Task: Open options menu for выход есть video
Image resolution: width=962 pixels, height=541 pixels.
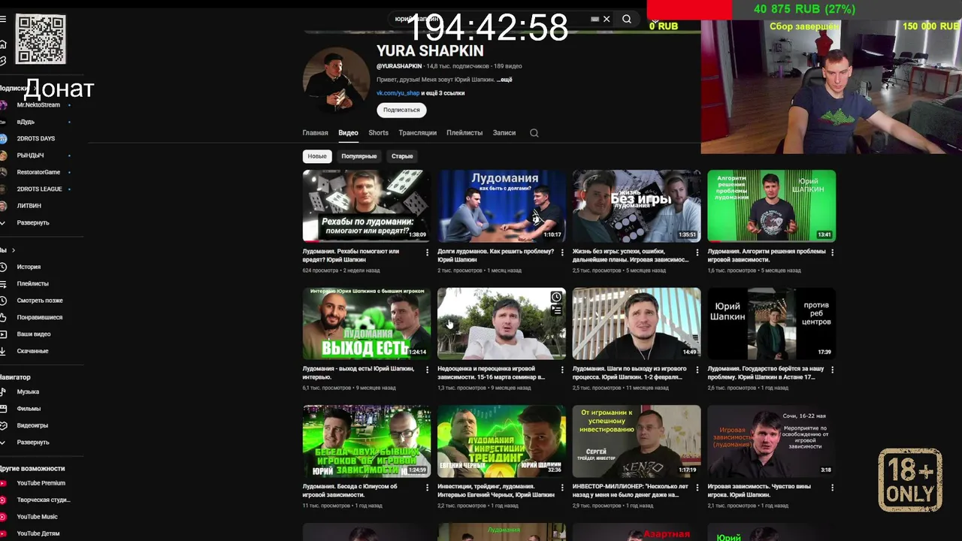Action: (427, 370)
